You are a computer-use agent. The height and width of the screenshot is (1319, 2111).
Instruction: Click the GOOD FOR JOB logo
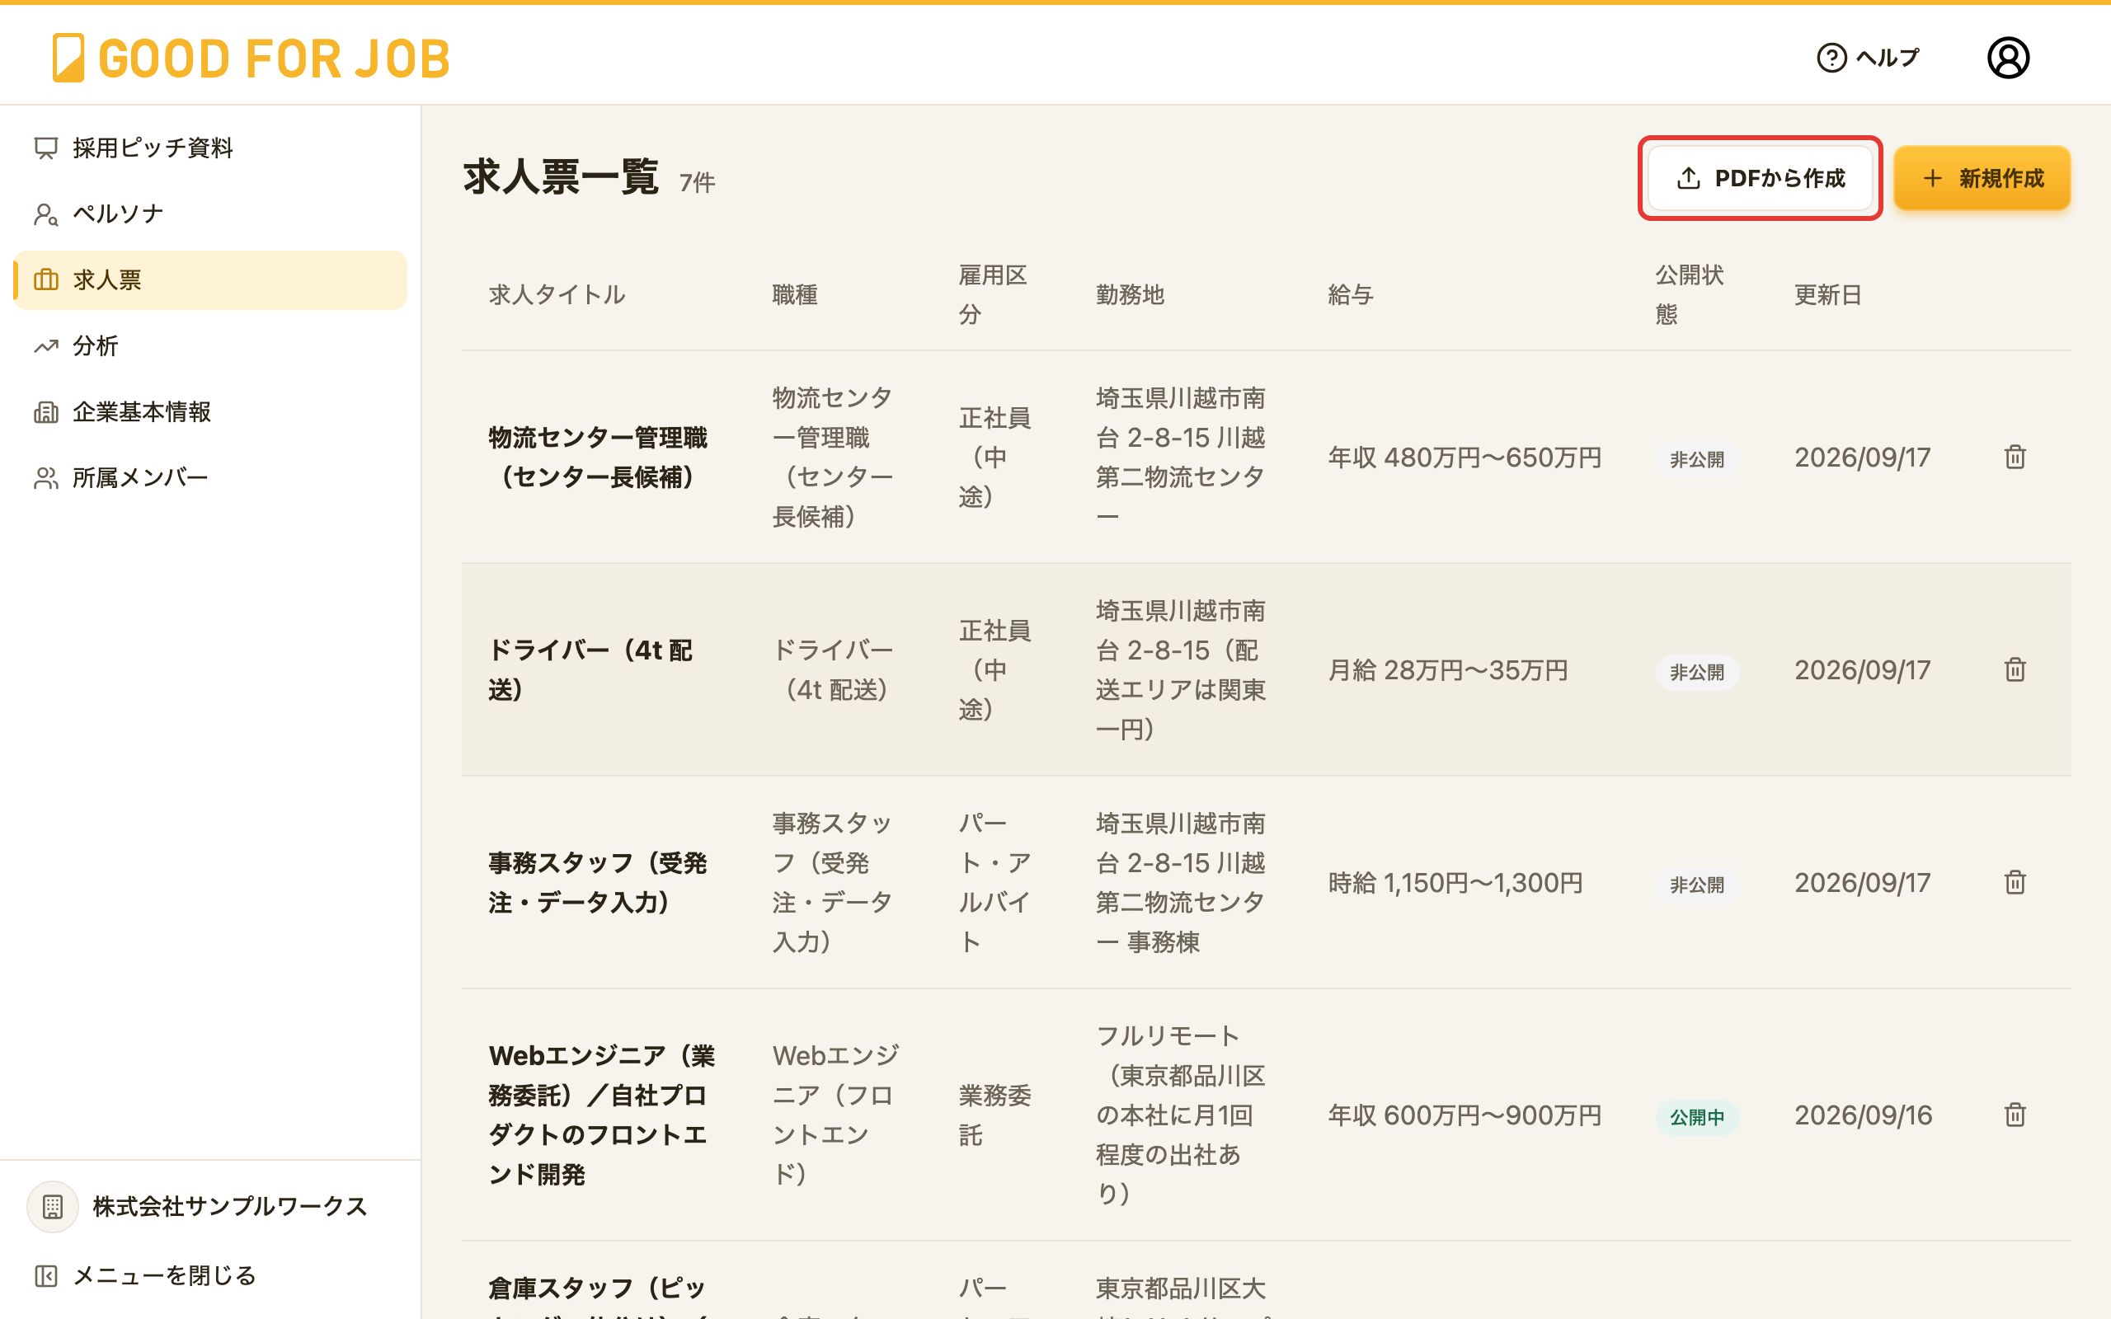coord(252,58)
